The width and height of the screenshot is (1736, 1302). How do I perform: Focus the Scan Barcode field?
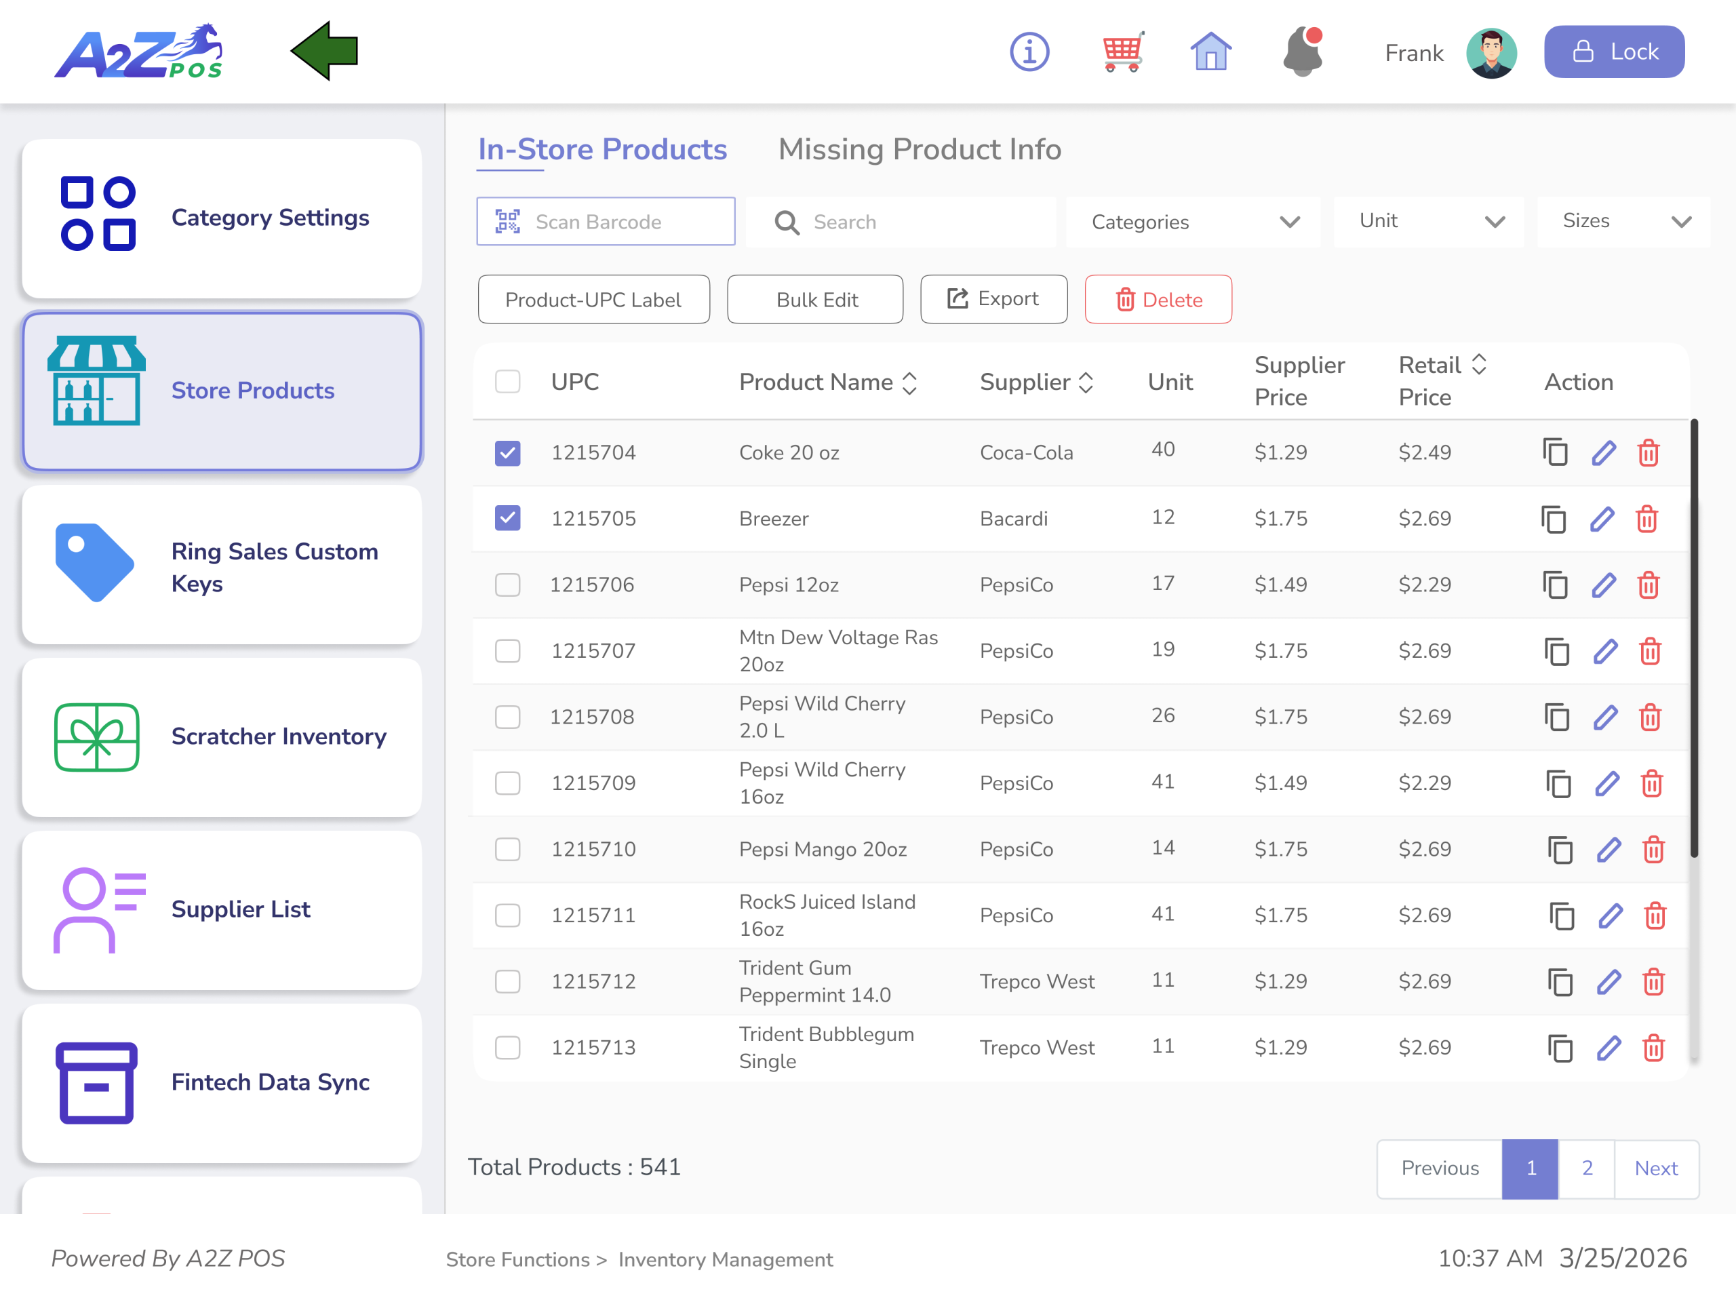606,222
